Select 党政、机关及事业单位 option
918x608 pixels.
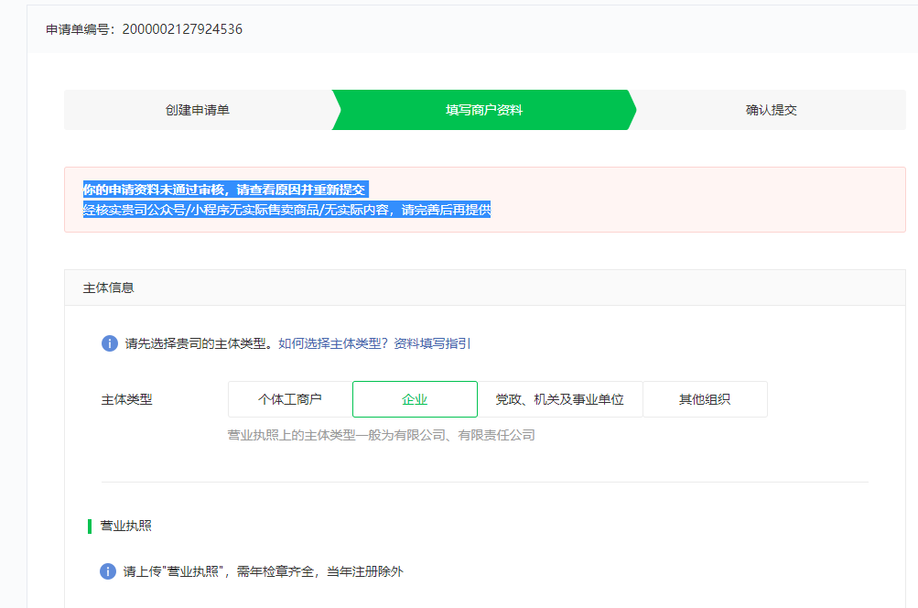[559, 399]
